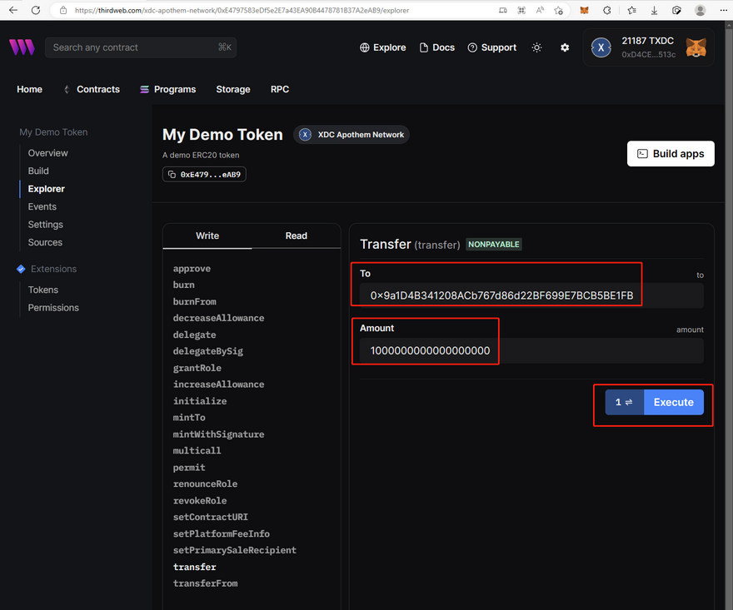Open MetaMask browser extension icon
733x610 pixels.
point(584,10)
